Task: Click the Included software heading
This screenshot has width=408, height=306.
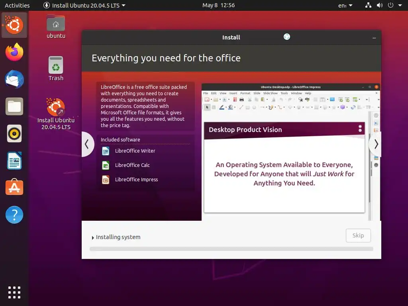Action: pyautogui.click(x=120, y=140)
